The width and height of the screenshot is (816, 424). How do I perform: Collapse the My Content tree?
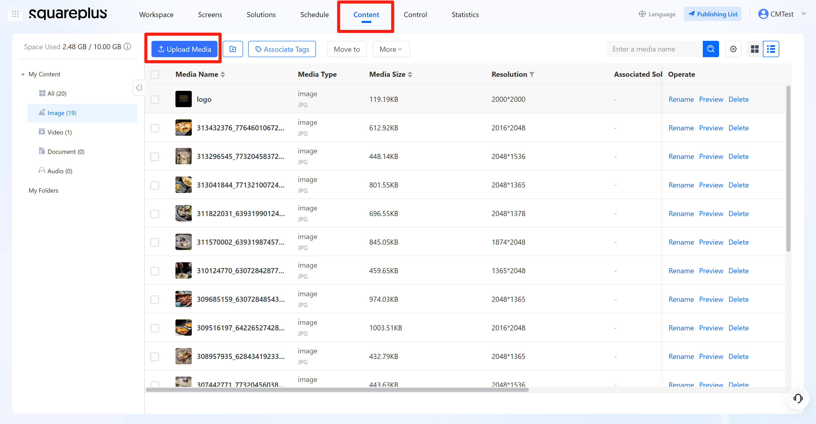(23, 74)
